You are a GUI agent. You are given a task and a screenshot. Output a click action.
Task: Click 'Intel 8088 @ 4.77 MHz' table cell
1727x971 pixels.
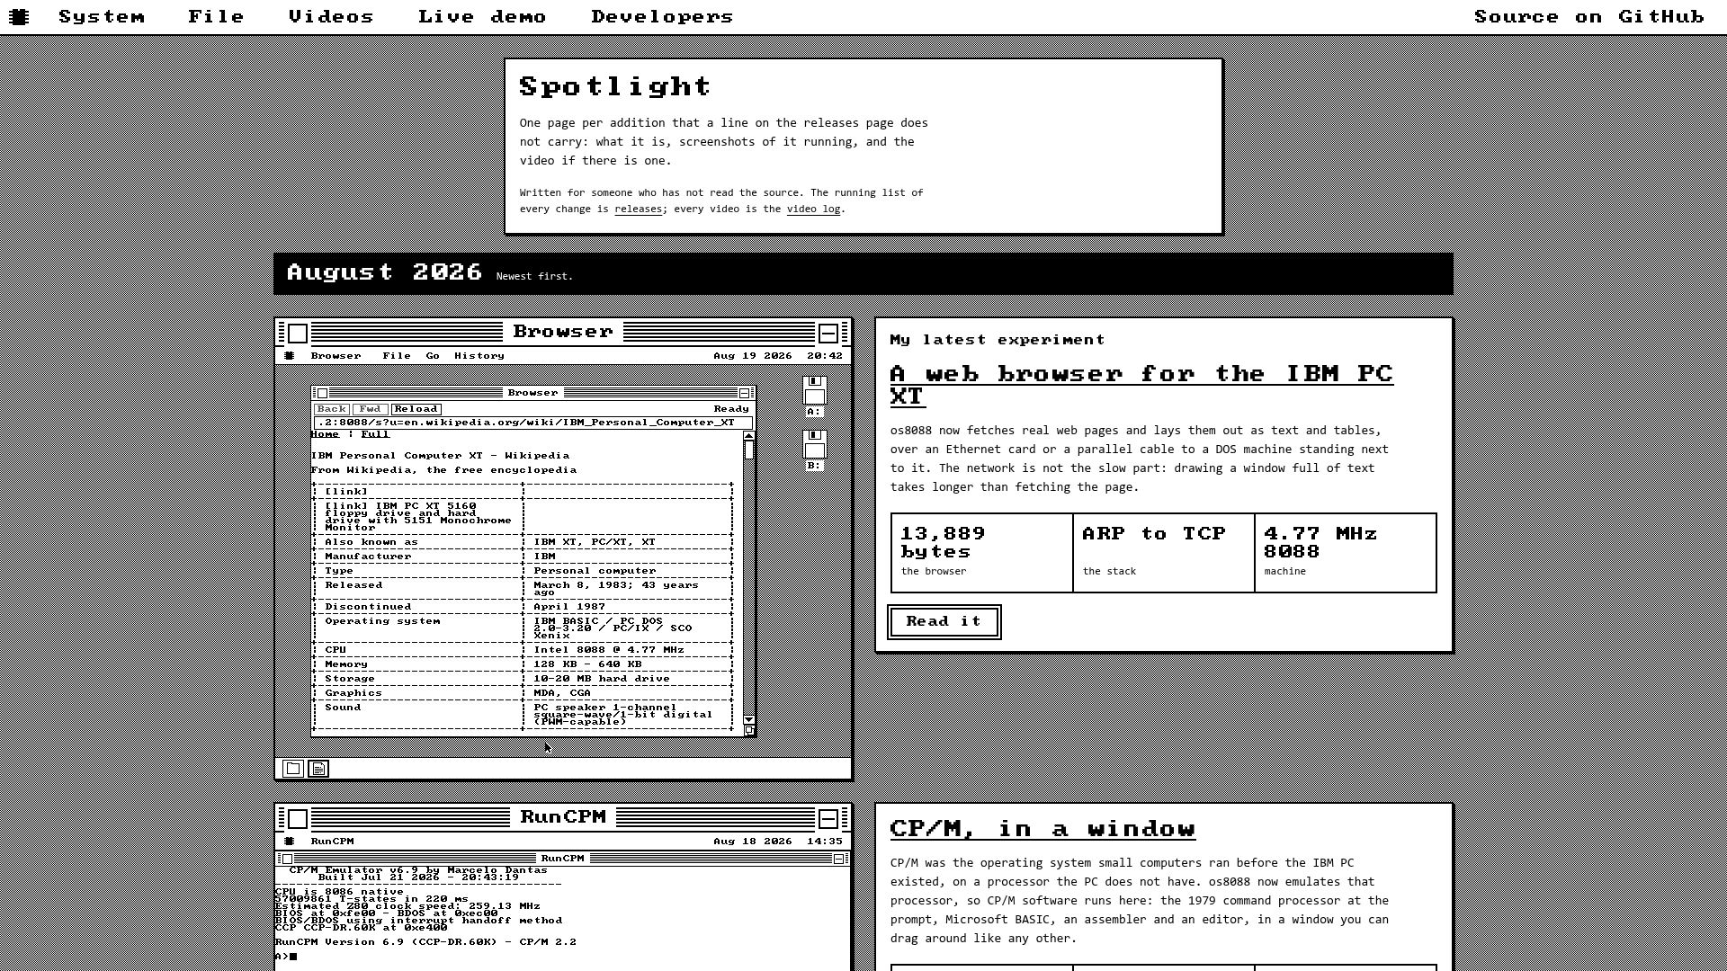pos(609,650)
